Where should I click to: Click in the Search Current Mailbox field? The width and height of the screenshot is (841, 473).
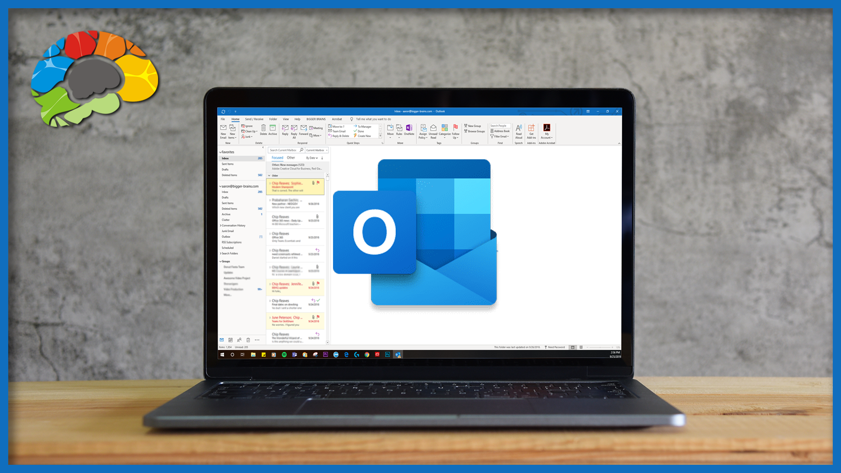(x=283, y=150)
